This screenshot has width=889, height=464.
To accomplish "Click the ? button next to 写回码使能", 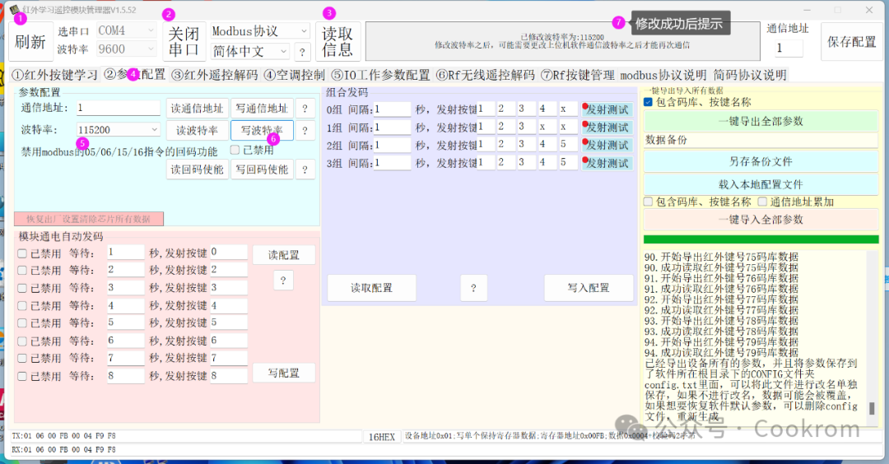I will point(305,169).
